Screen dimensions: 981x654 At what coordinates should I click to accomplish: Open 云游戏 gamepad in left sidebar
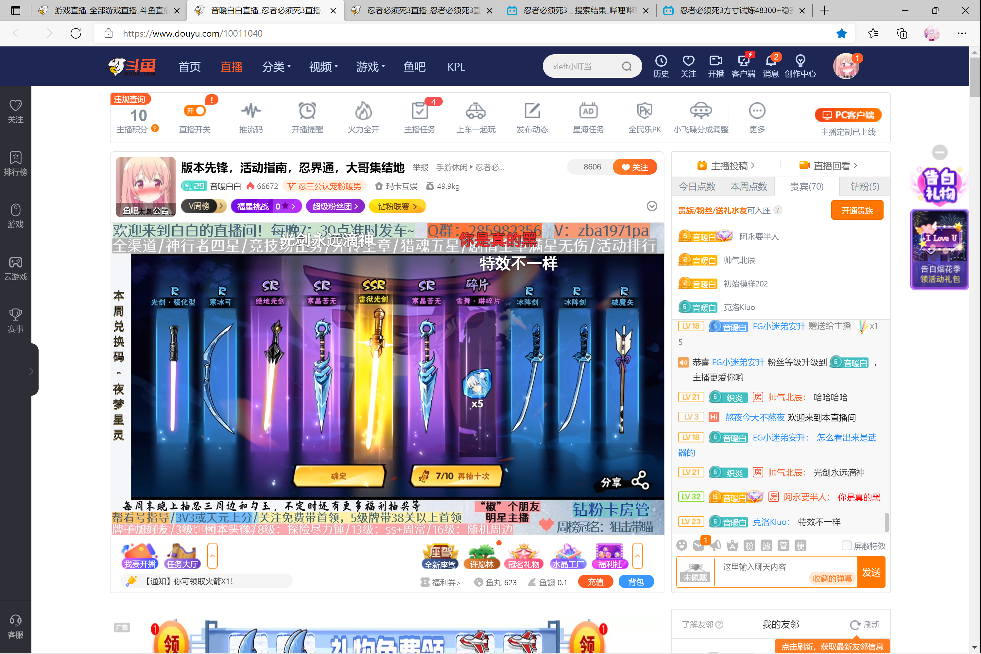pos(15,268)
